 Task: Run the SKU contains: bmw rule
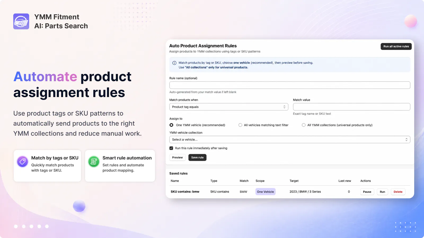point(382,192)
